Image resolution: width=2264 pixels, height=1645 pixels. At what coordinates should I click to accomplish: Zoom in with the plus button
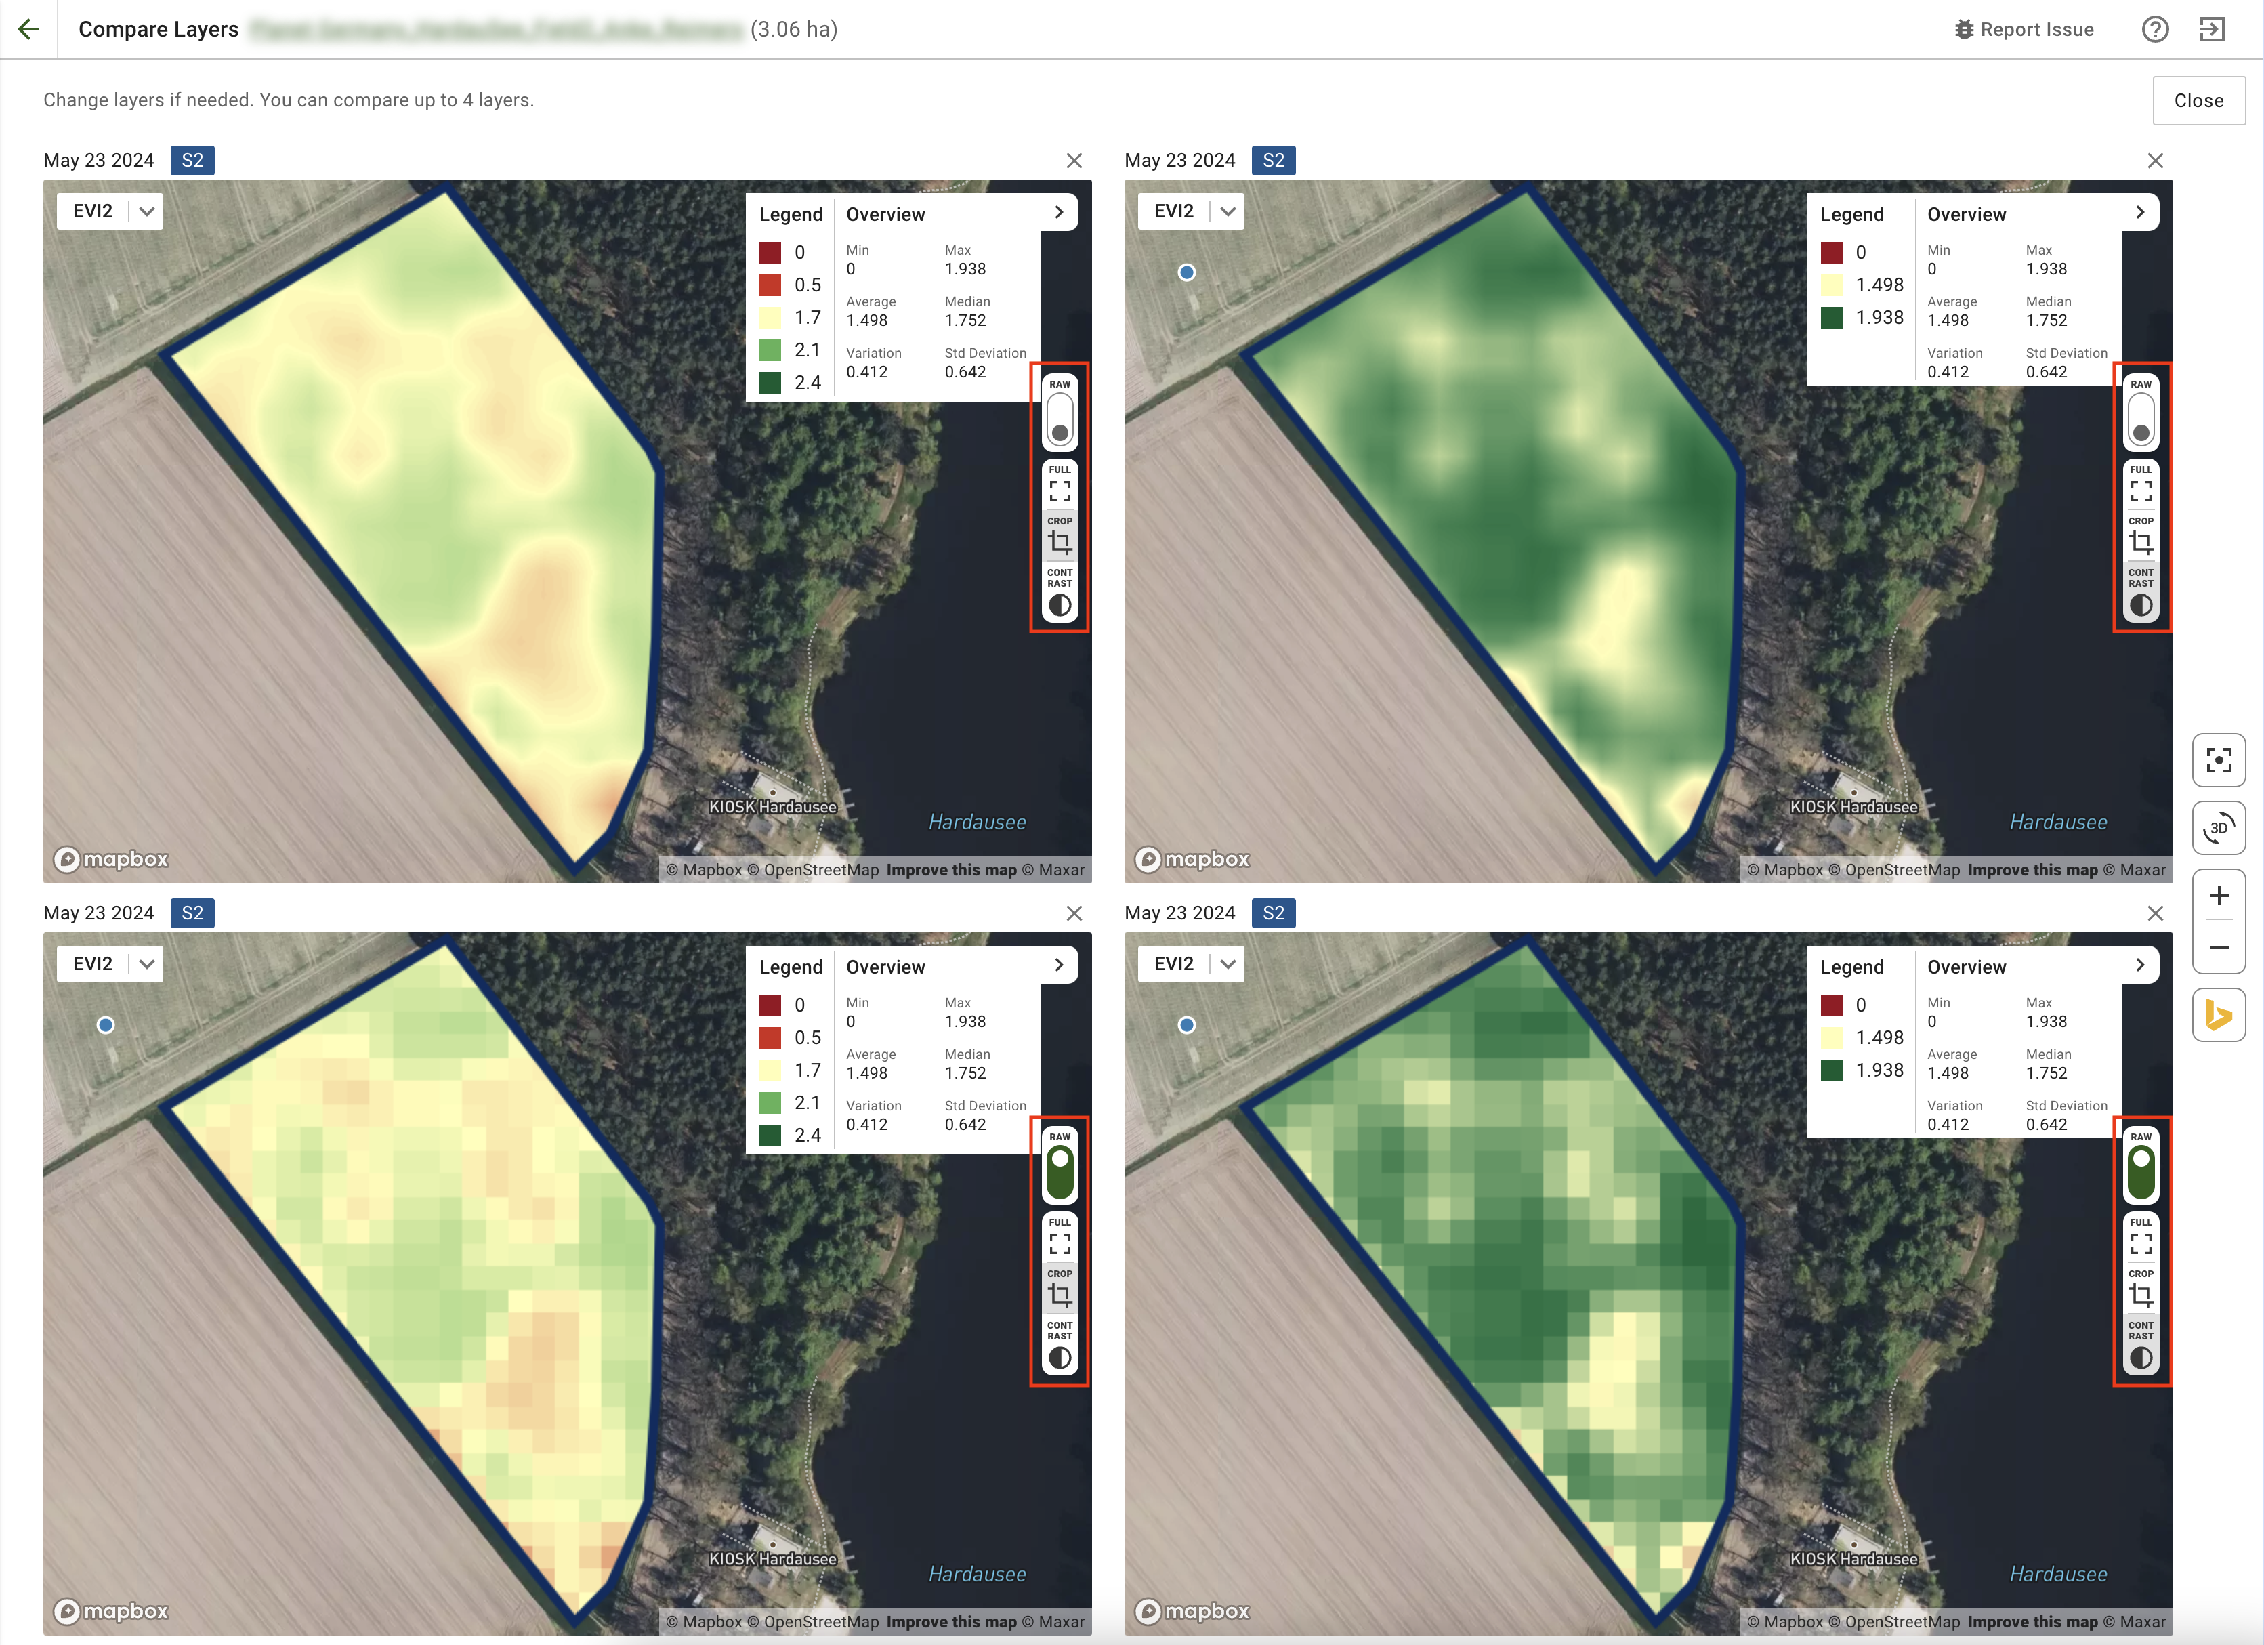click(2218, 896)
